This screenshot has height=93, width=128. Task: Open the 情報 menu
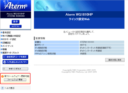(x=5, y=49)
